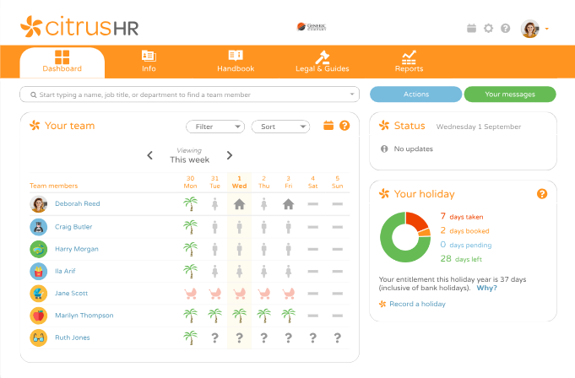Click the team member search field
The width and height of the screenshot is (575, 378).
click(189, 94)
